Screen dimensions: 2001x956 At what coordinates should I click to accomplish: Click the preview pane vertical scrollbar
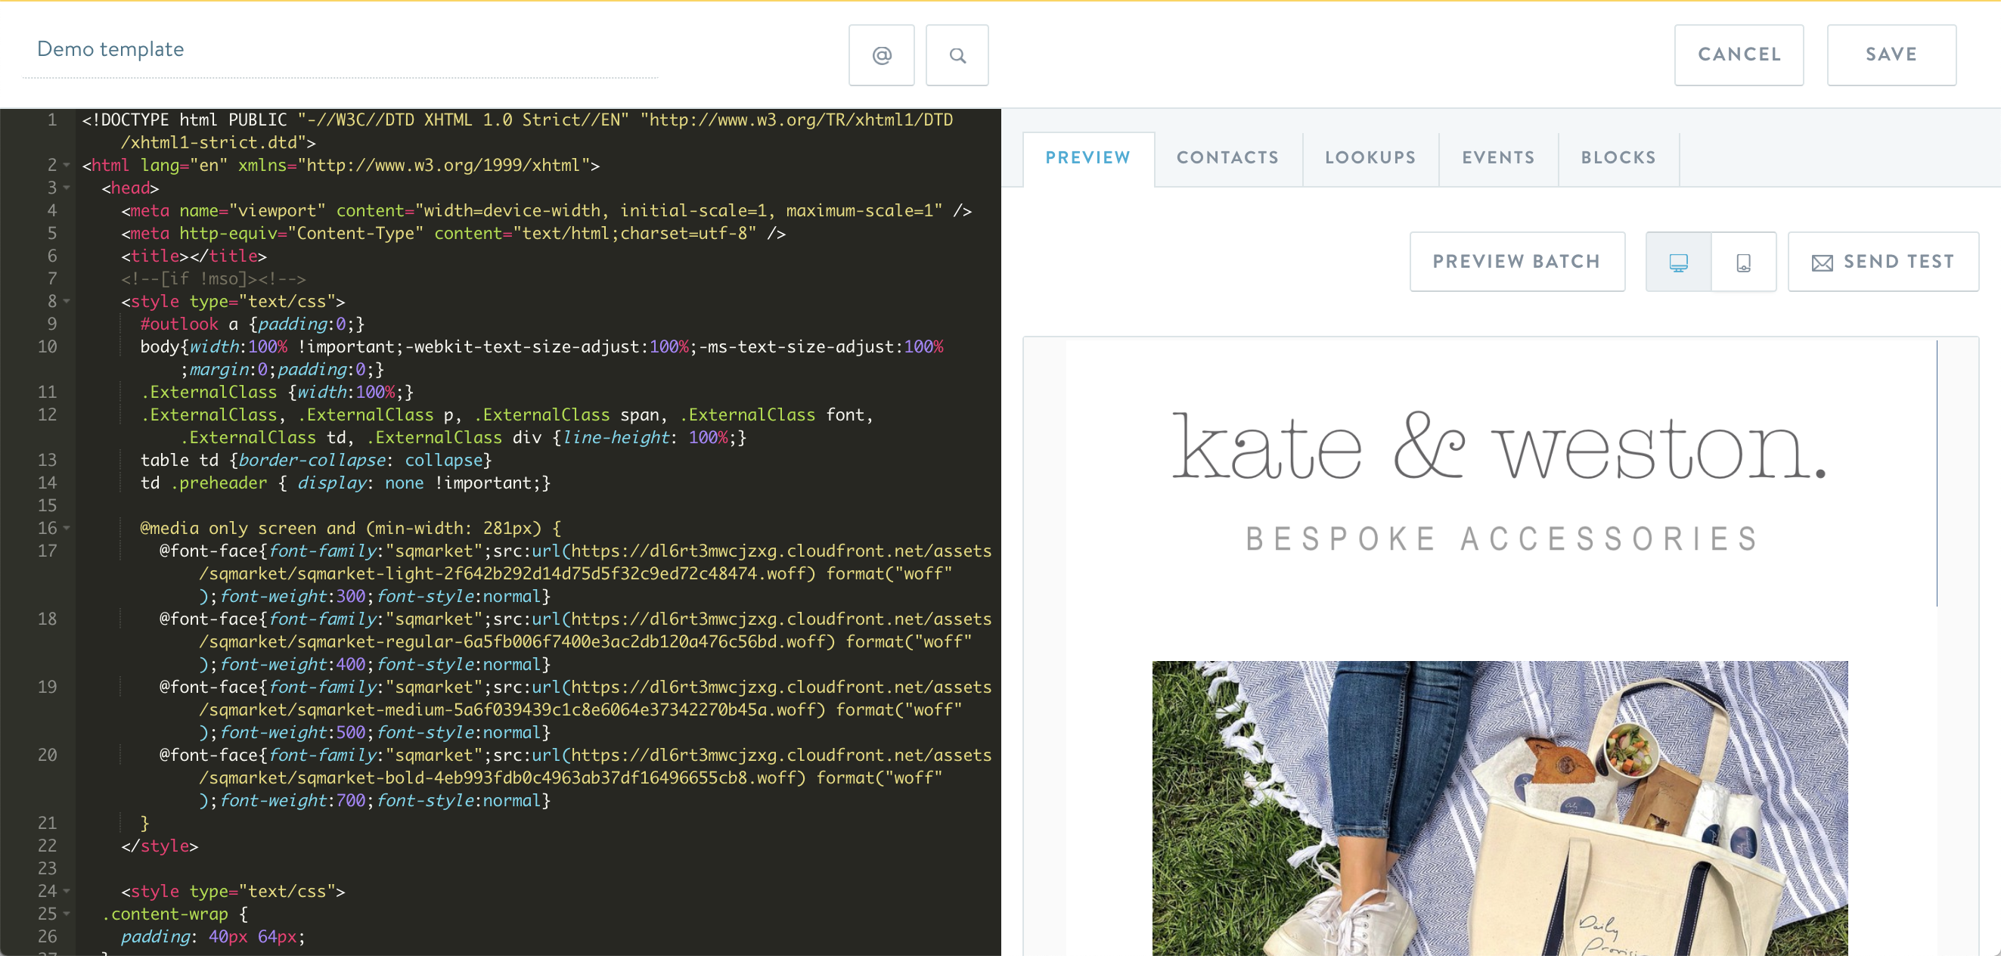[1937, 473]
